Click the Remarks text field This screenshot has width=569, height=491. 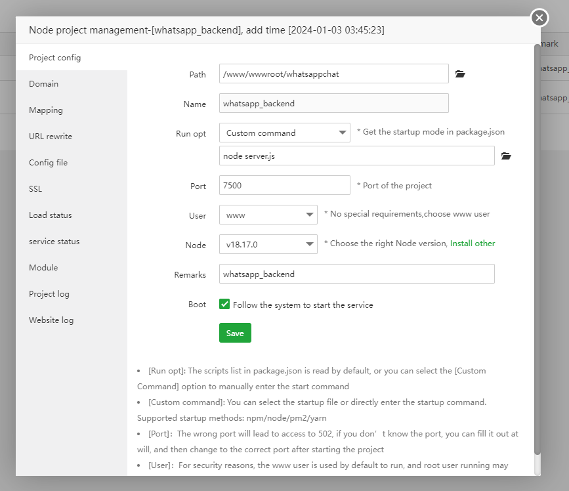coord(356,274)
